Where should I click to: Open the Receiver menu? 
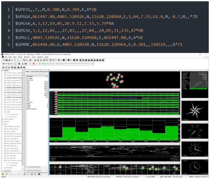click(27, 57)
